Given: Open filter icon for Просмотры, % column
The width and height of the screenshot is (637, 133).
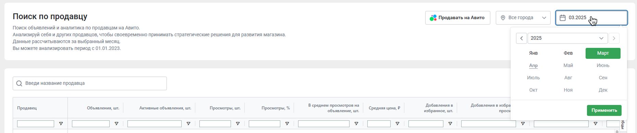Looking at the screenshot, I should (287, 124).
